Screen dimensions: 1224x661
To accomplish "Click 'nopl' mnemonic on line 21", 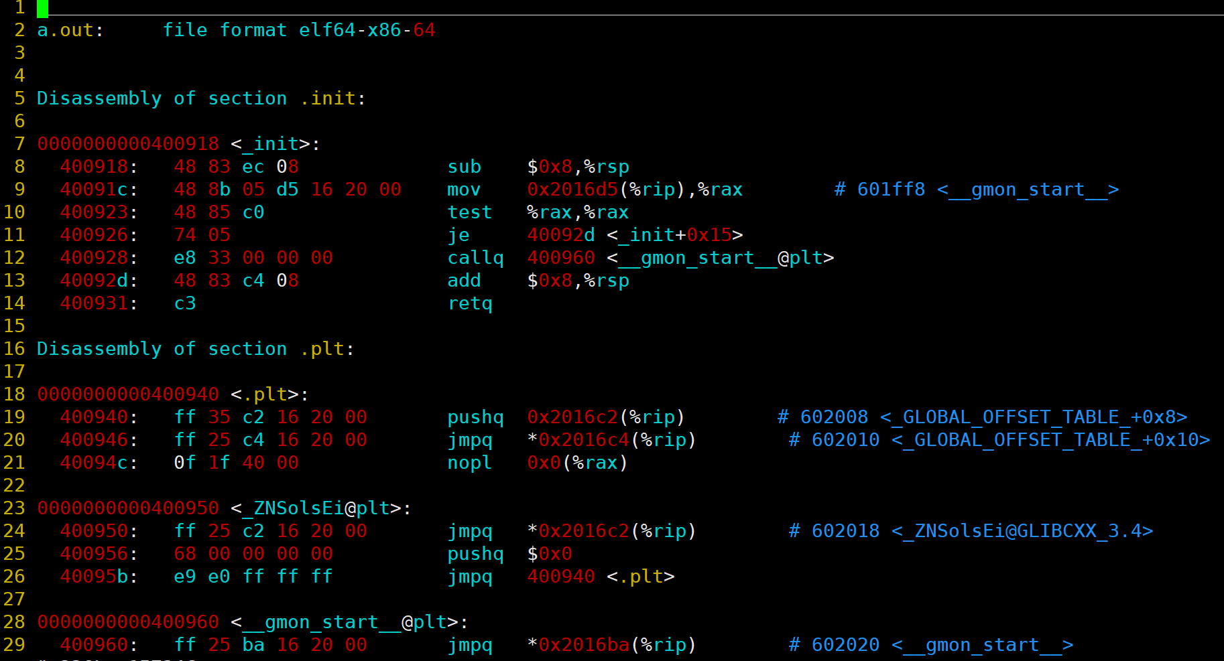I will (470, 463).
